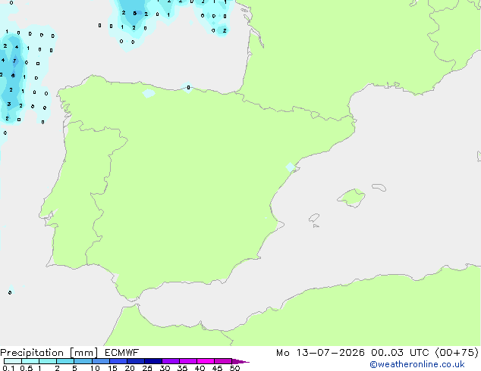
Task: Click the '(00+75)' forecast offset text
Action: (457, 353)
